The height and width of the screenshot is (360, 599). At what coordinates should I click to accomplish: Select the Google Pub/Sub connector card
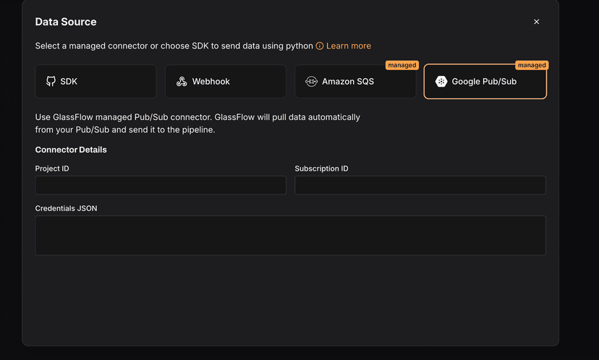pos(485,81)
